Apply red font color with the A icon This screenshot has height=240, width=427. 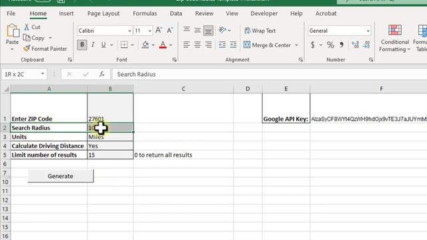[x=163, y=45]
